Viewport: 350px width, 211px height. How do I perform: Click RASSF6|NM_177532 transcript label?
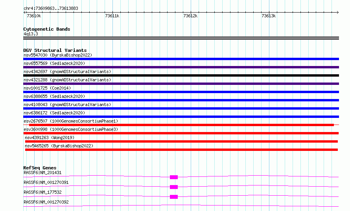(x=42, y=192)
